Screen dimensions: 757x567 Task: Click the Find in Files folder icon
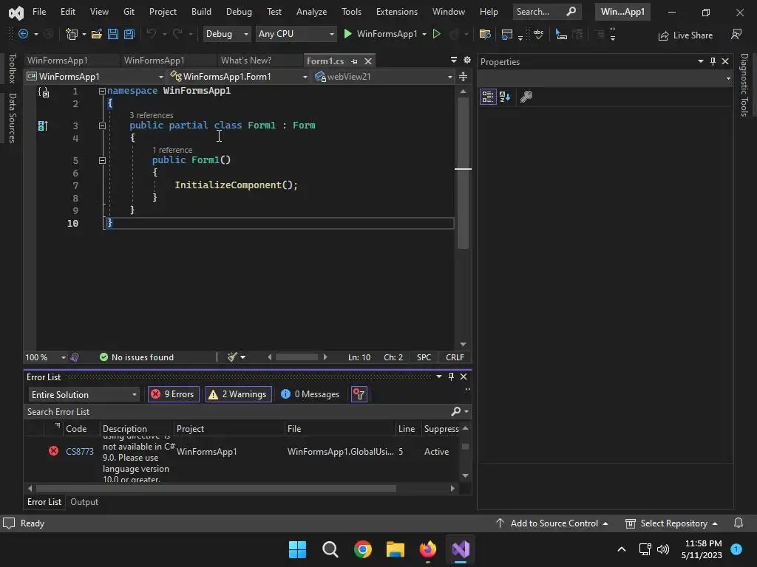pyautogui.click(x=485, y=34)
